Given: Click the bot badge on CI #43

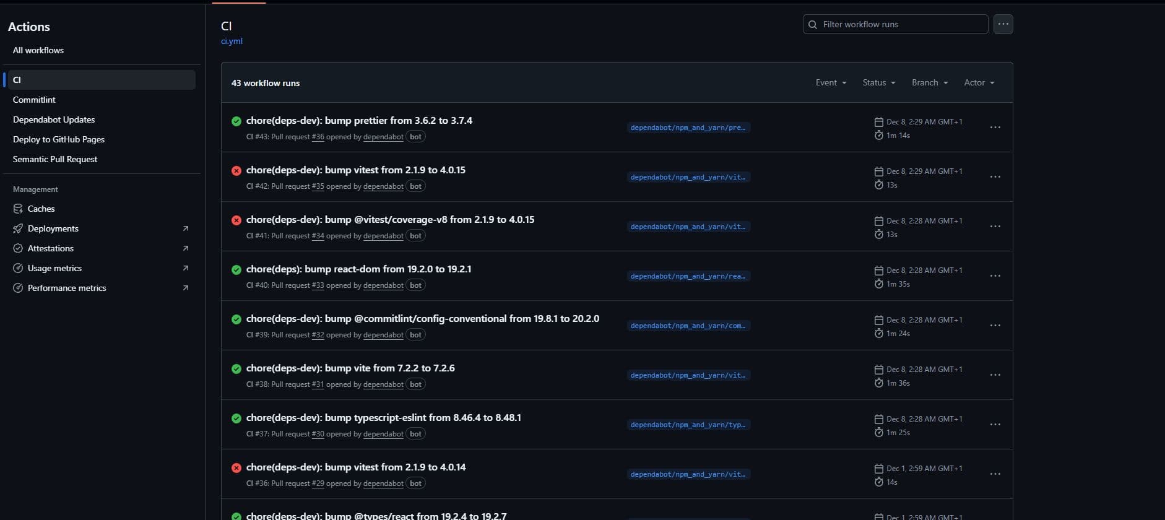Looking at the screenshot, I should [415, 137].
